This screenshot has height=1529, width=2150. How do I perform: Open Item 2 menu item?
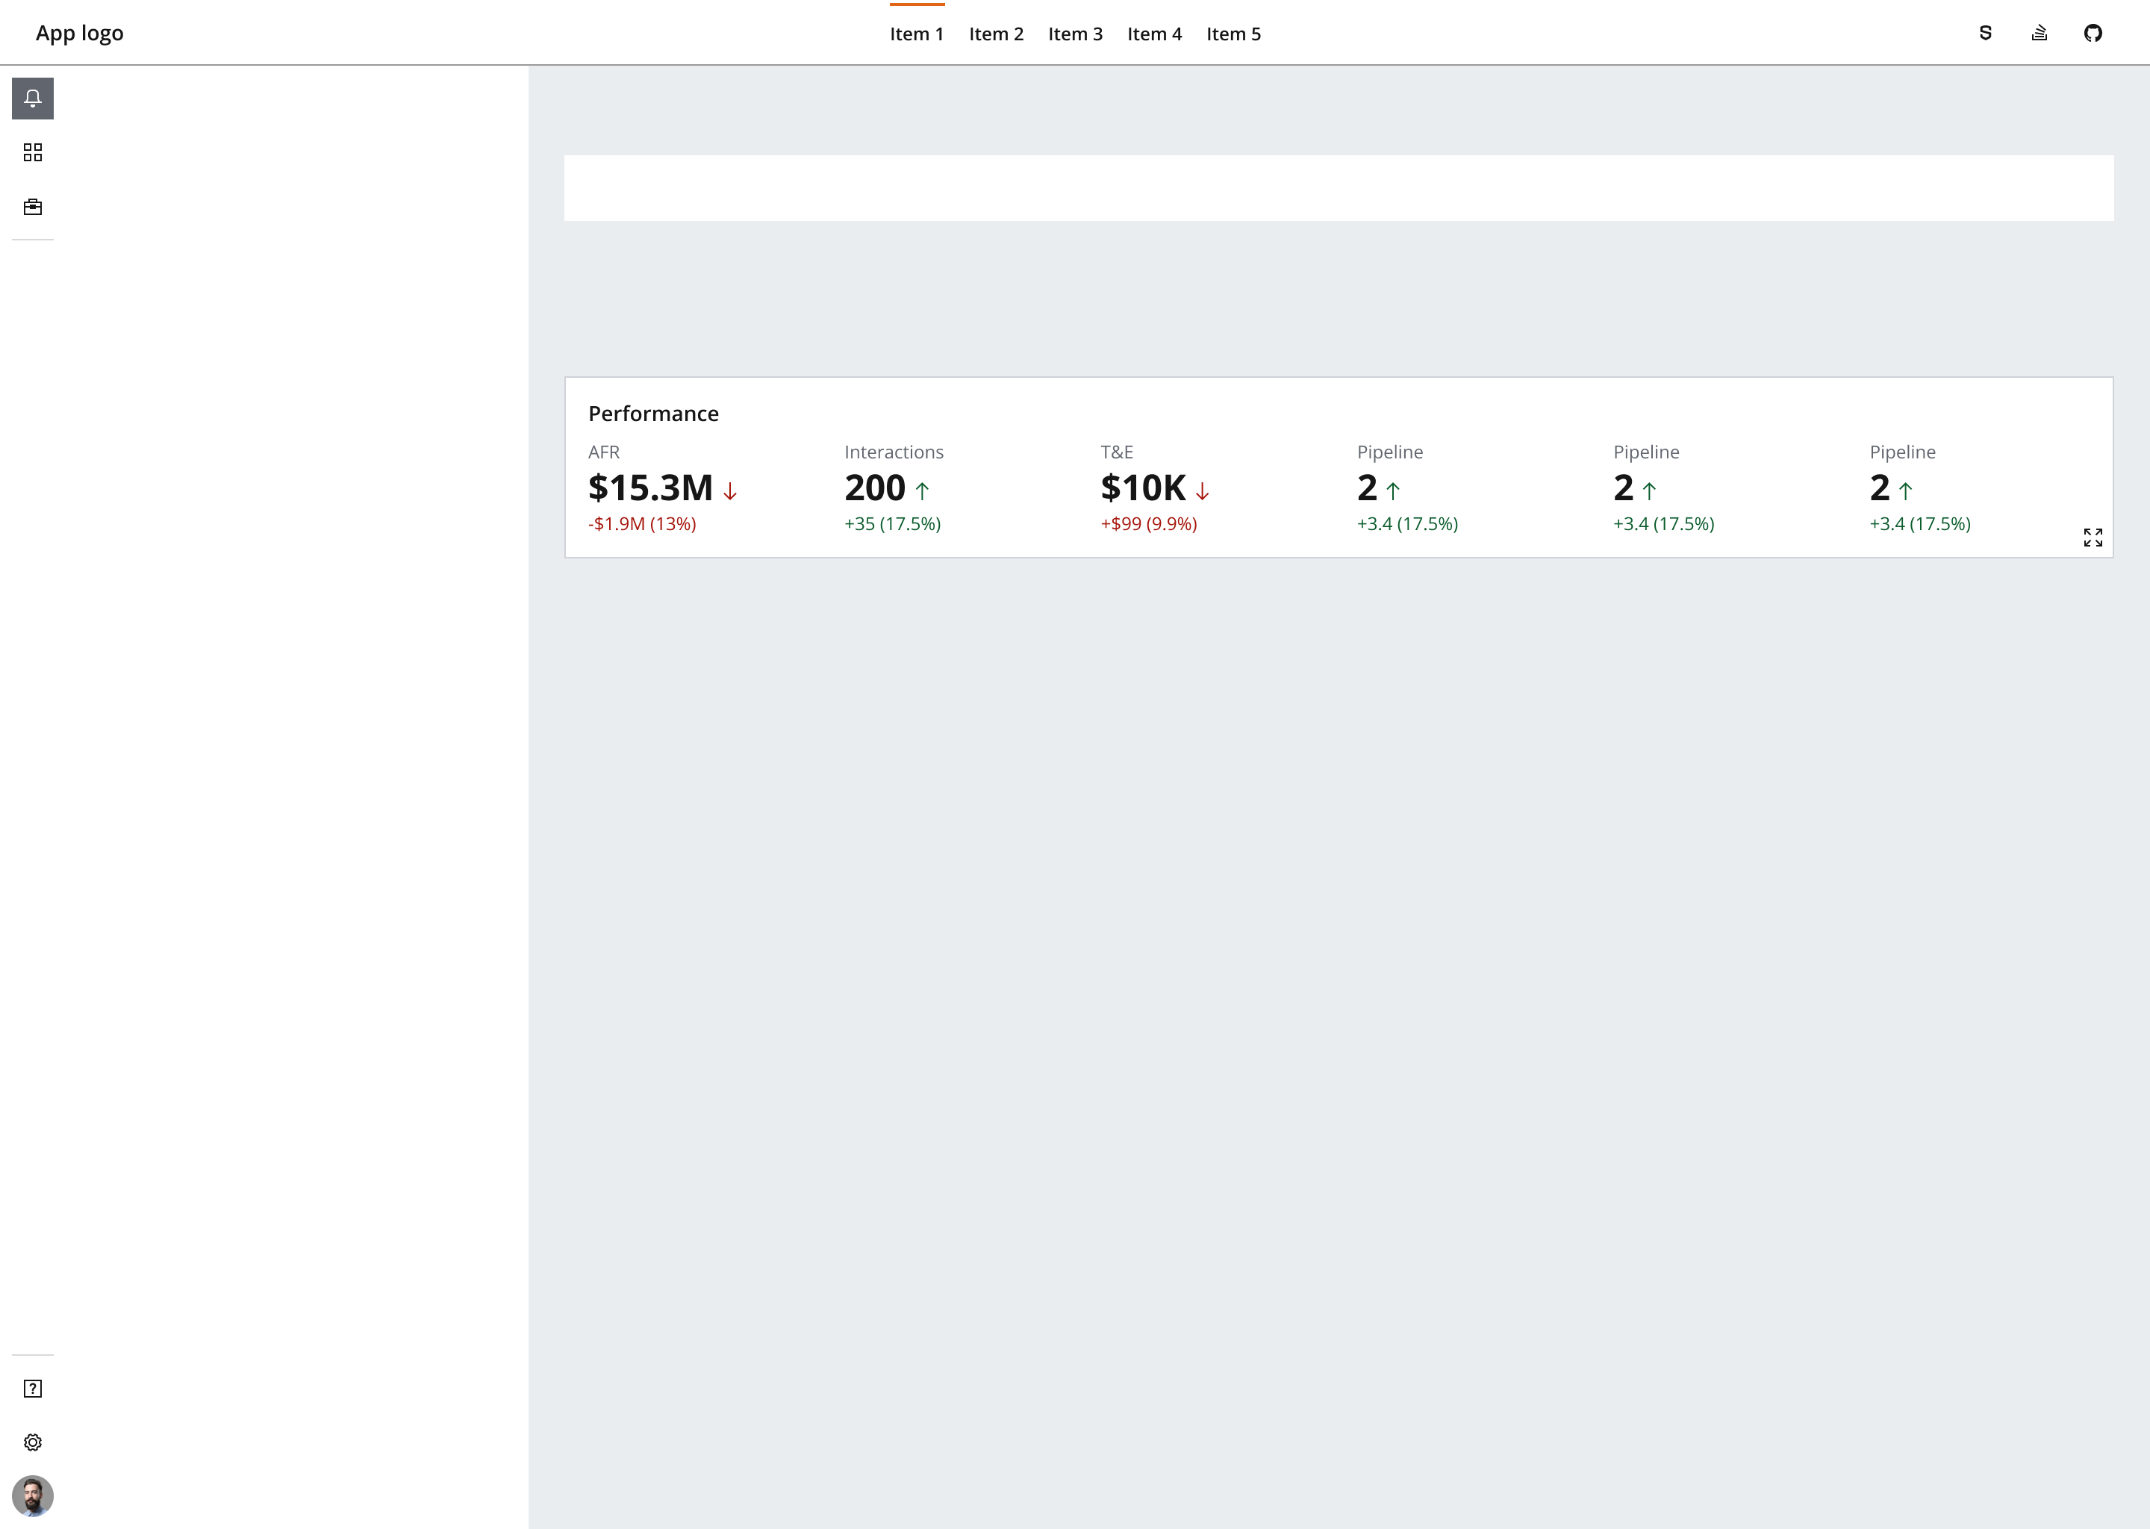(994, 33)
